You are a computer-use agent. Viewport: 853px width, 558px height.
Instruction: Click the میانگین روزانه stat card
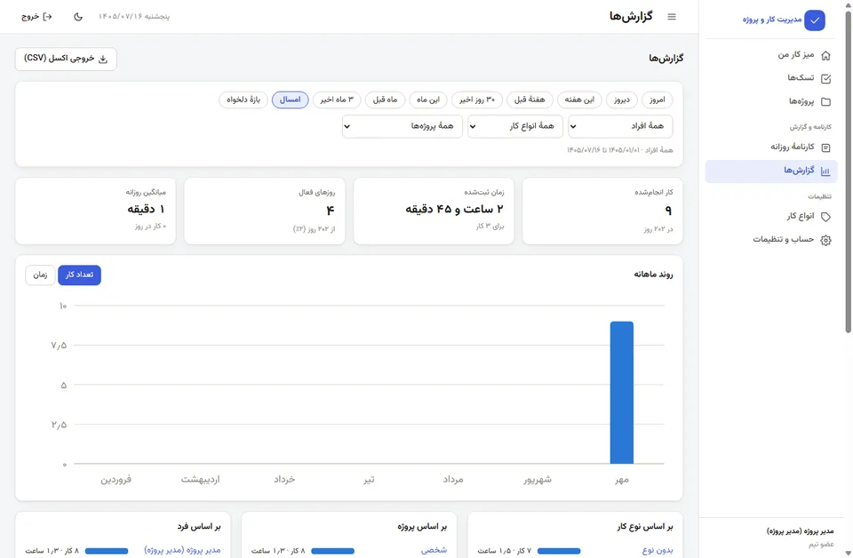tap(95, 211)
